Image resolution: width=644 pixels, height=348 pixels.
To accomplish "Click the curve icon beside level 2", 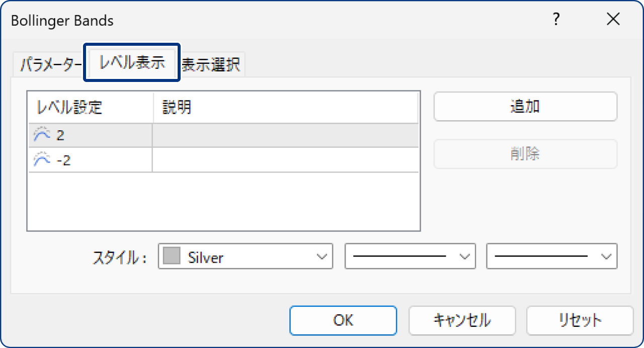I will pyautogui.click(x=43, y=135).
